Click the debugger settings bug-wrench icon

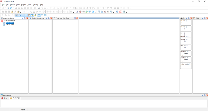point(105,12)
